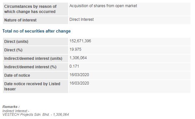Select the Direct units value 152,671,396
195x119 pixels.
[x=80, y=41]
